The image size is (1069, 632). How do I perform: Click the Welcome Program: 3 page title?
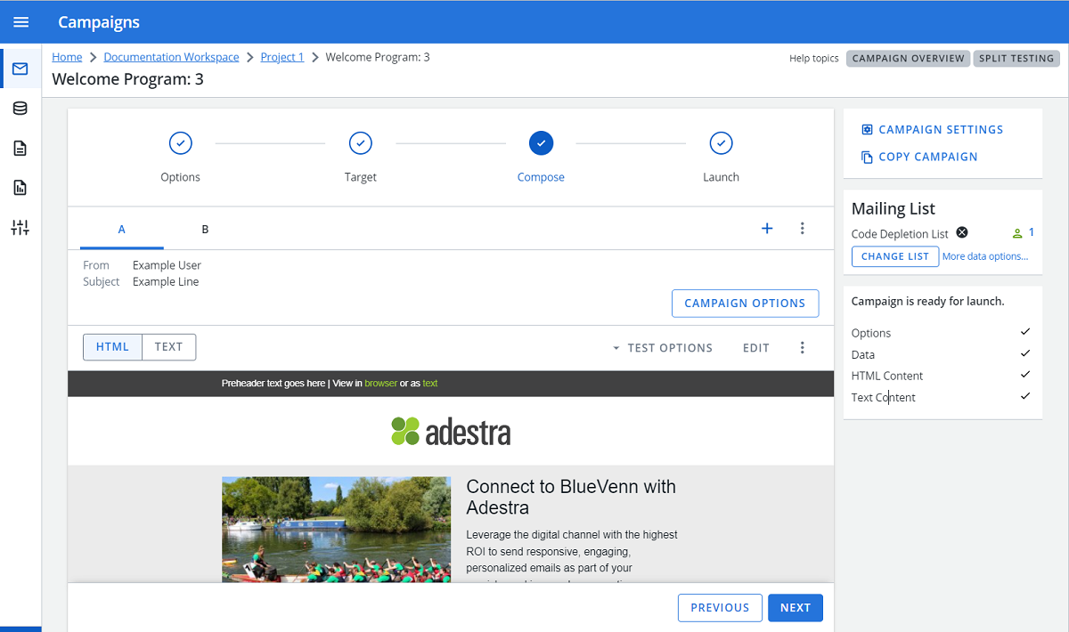pyautogui.click(x=128, y=79)
